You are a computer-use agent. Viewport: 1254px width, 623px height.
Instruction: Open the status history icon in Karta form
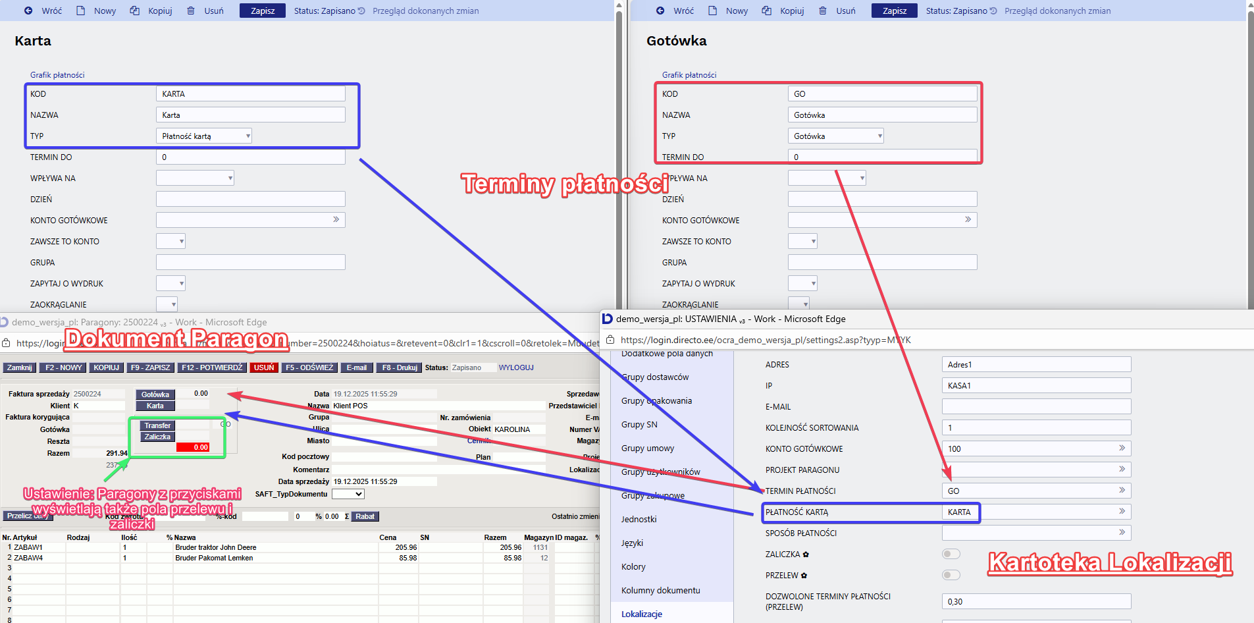coord(361,11)
